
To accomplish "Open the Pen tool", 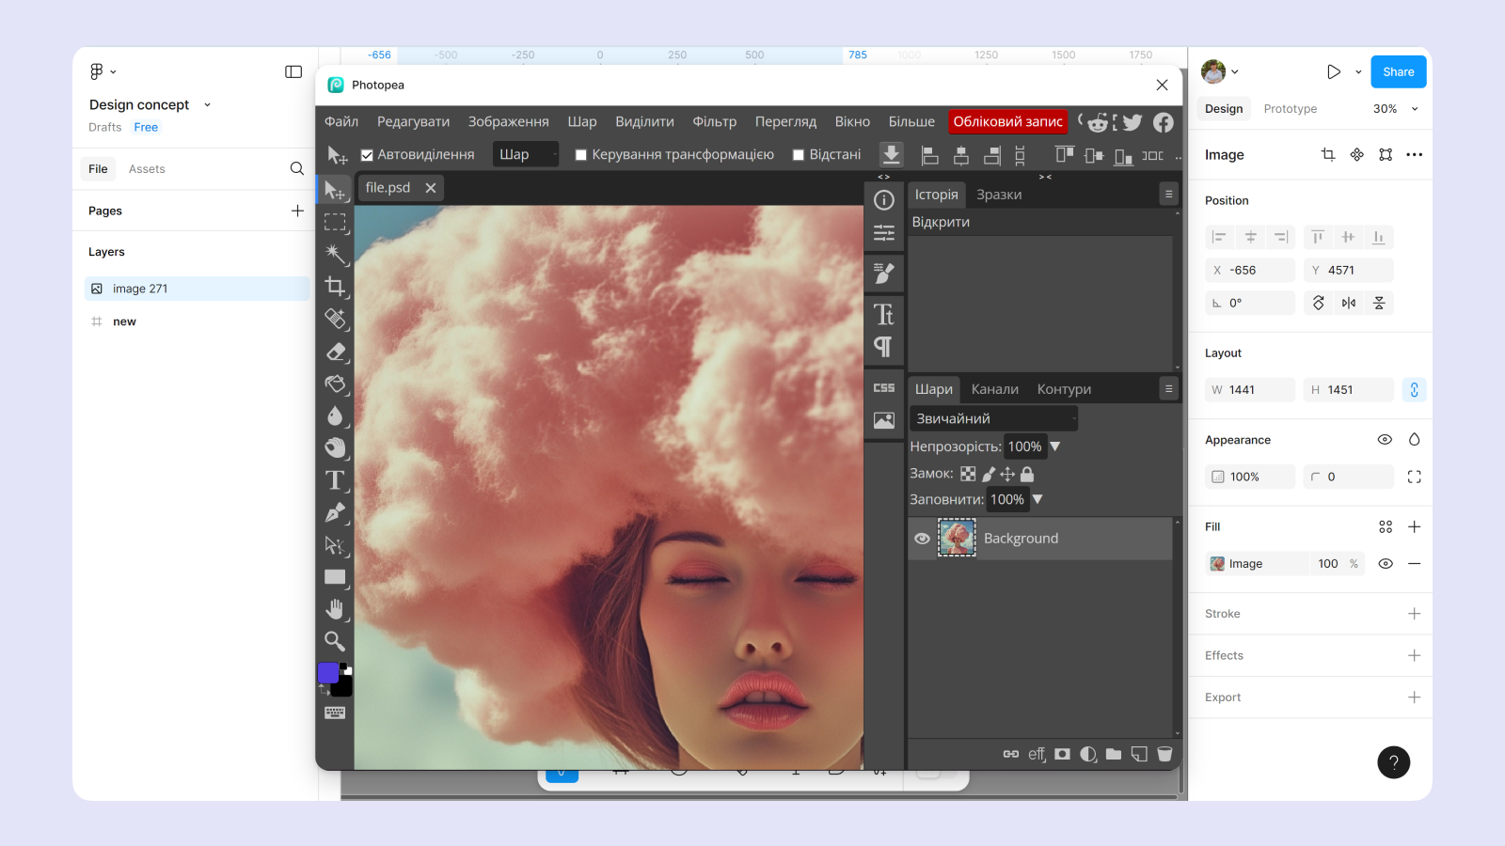I will point(335,513).
